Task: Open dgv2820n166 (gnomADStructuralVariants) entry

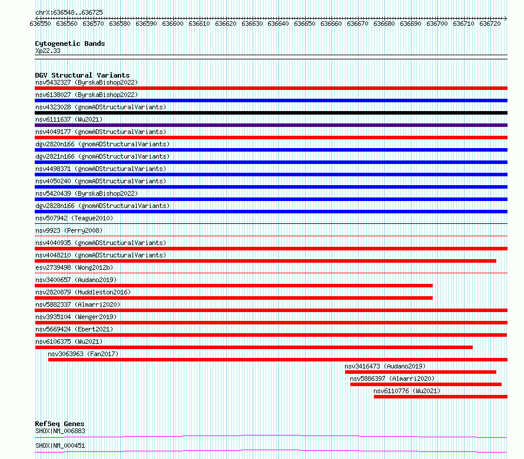Action: point(102,144)
